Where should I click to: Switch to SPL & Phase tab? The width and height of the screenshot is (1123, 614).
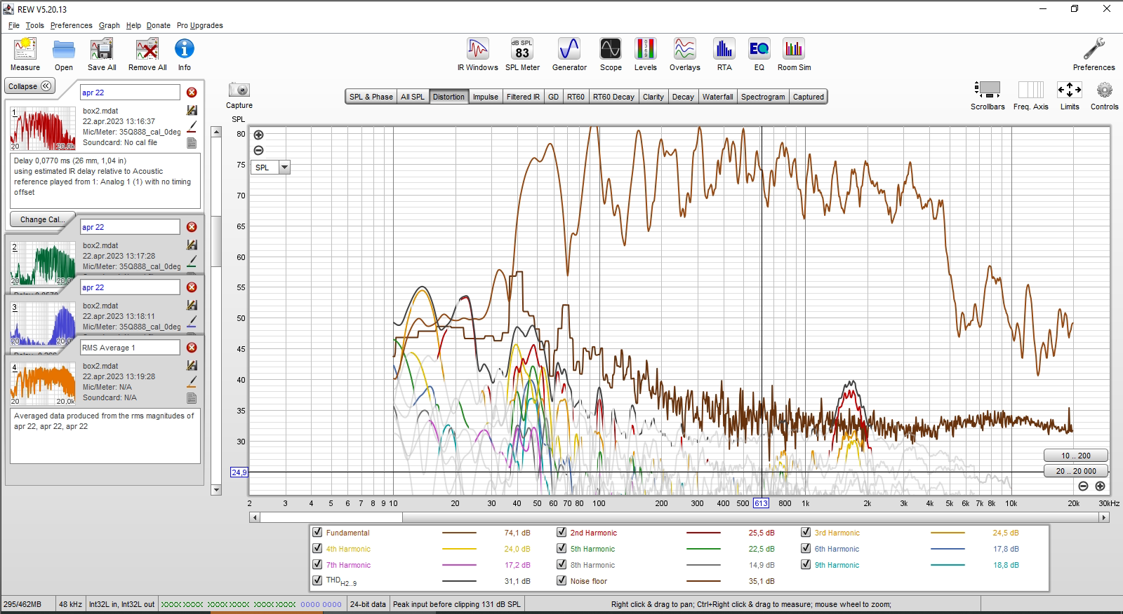pyautogui.click(x=371, y=97)
